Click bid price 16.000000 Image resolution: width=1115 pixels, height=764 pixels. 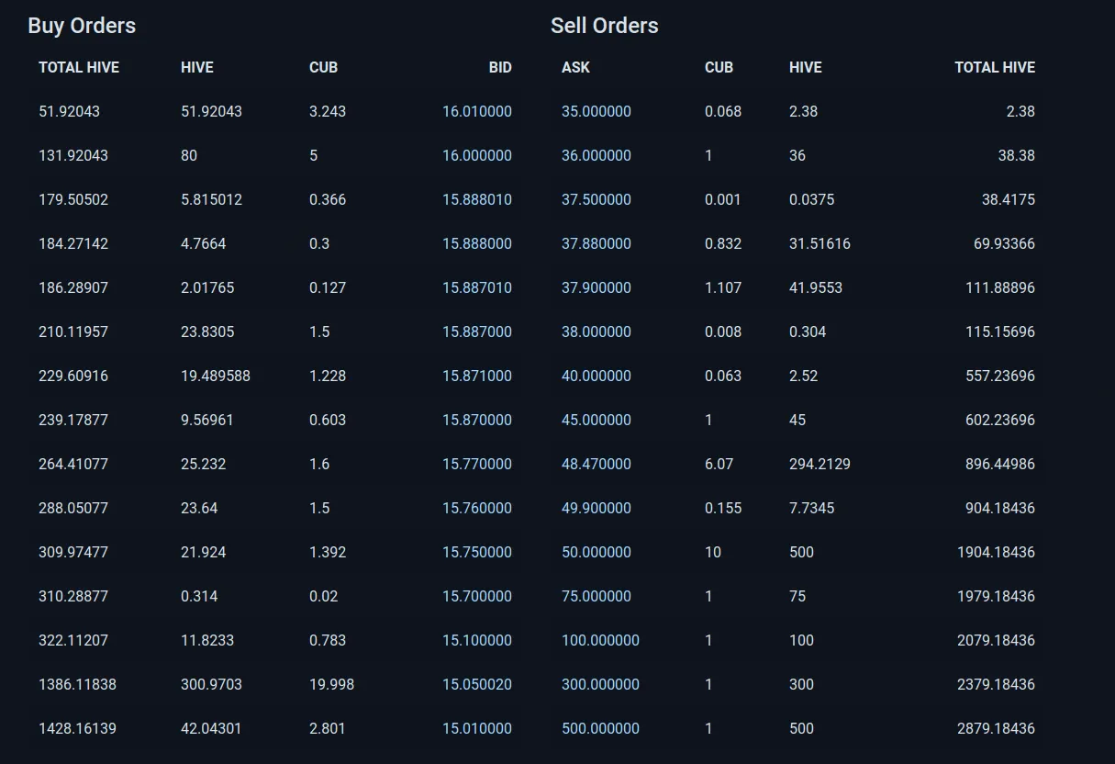pos(477,155)
